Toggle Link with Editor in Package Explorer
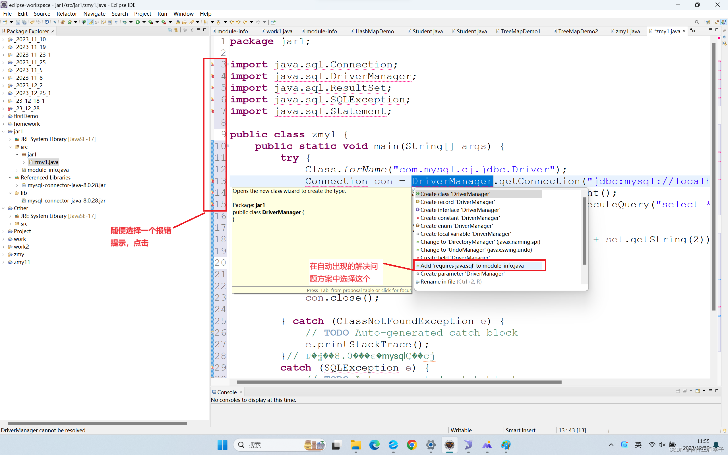The width and height of the screenshot is (728, 455). point(177,30)
